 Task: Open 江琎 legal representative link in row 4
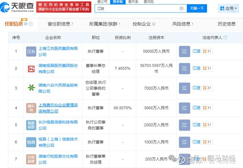[x=196, y=107]
